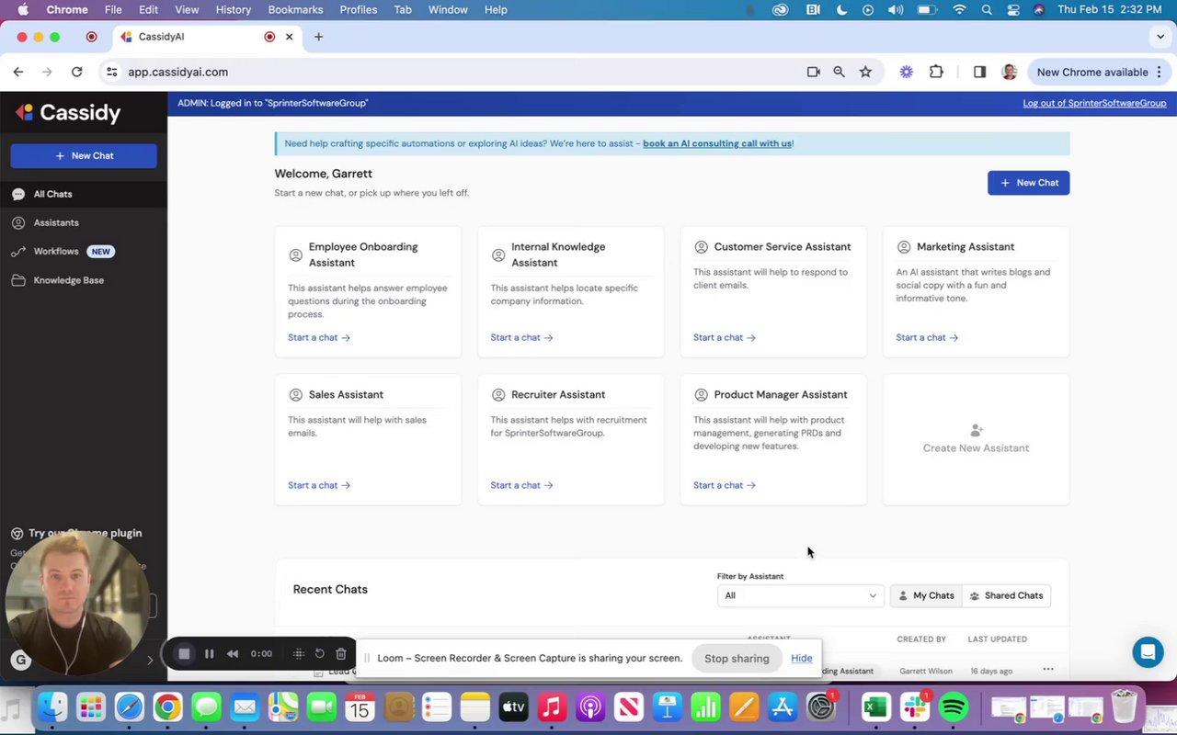
Task: Expand the tab search chevron in Chrome
Action: coord(1160,37)
